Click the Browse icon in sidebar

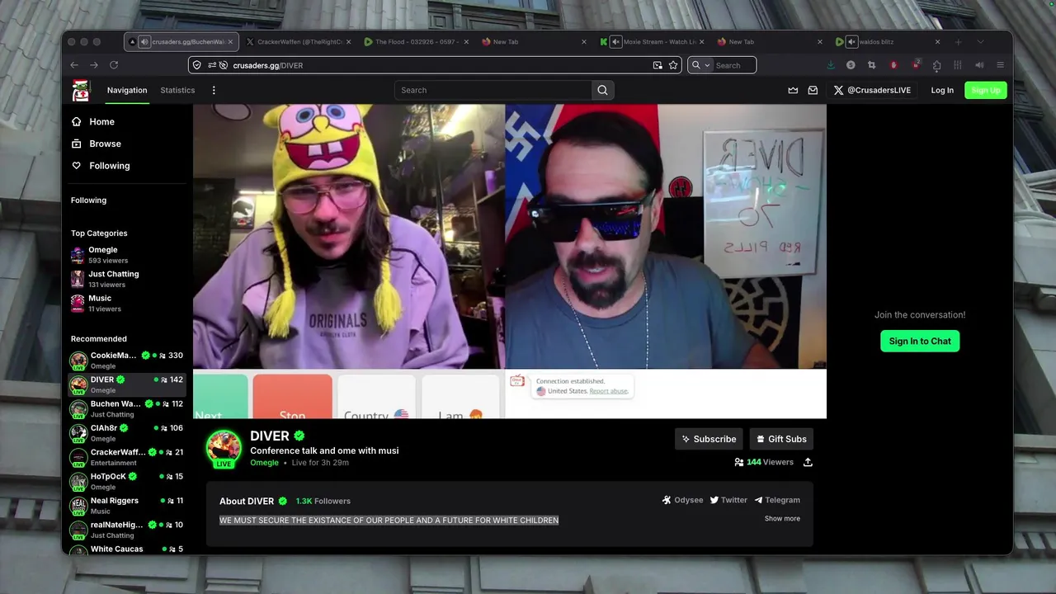point(77,144)
